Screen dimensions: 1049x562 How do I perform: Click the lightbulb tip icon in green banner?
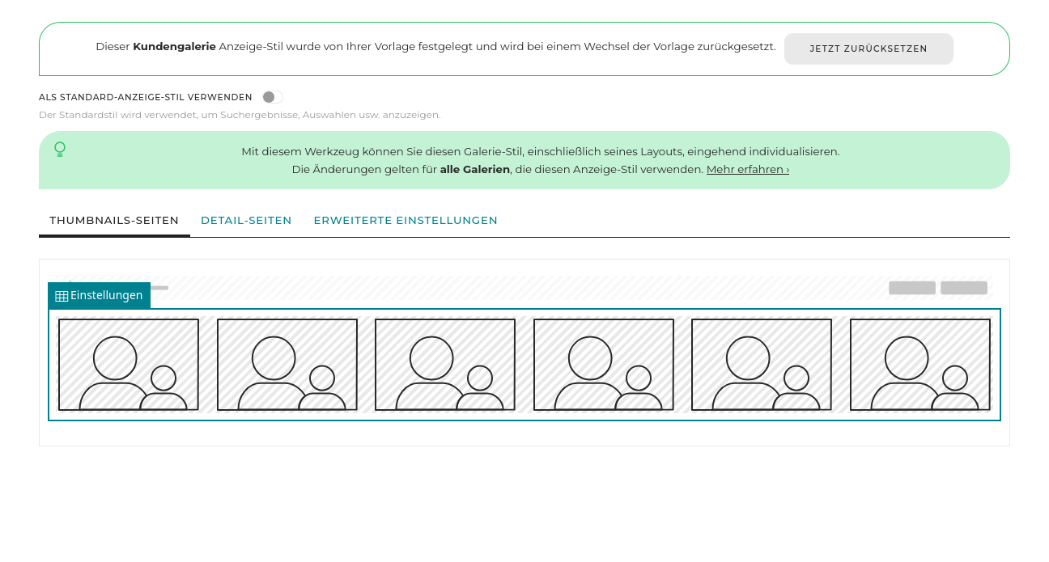click(60, 150)
